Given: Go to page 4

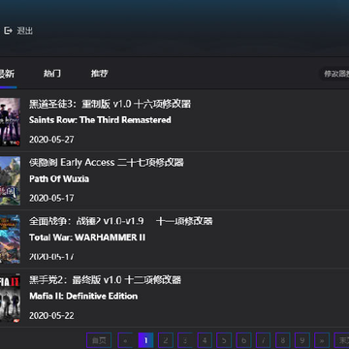Looking at the screenshot, I should [x=205, y=340].
